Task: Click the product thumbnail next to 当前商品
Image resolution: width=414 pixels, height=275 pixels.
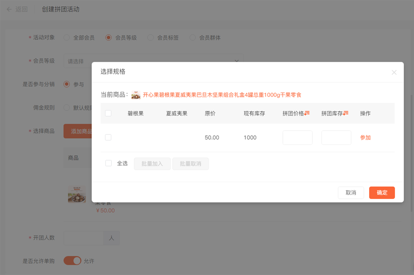Action: [136, 95]
